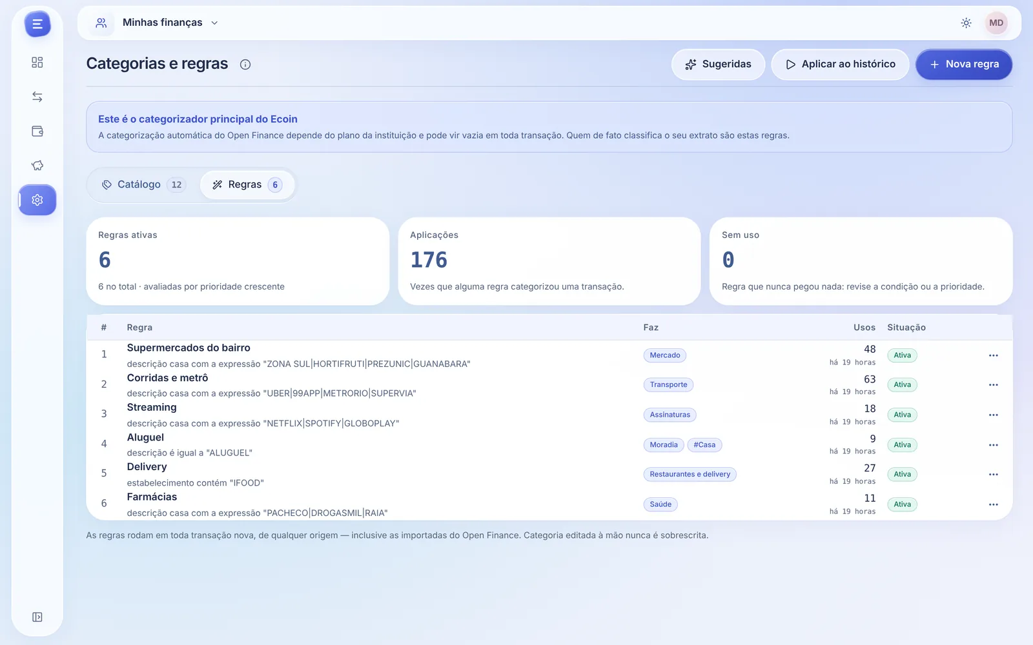Open the settings gear icon in sidebar

37,200
